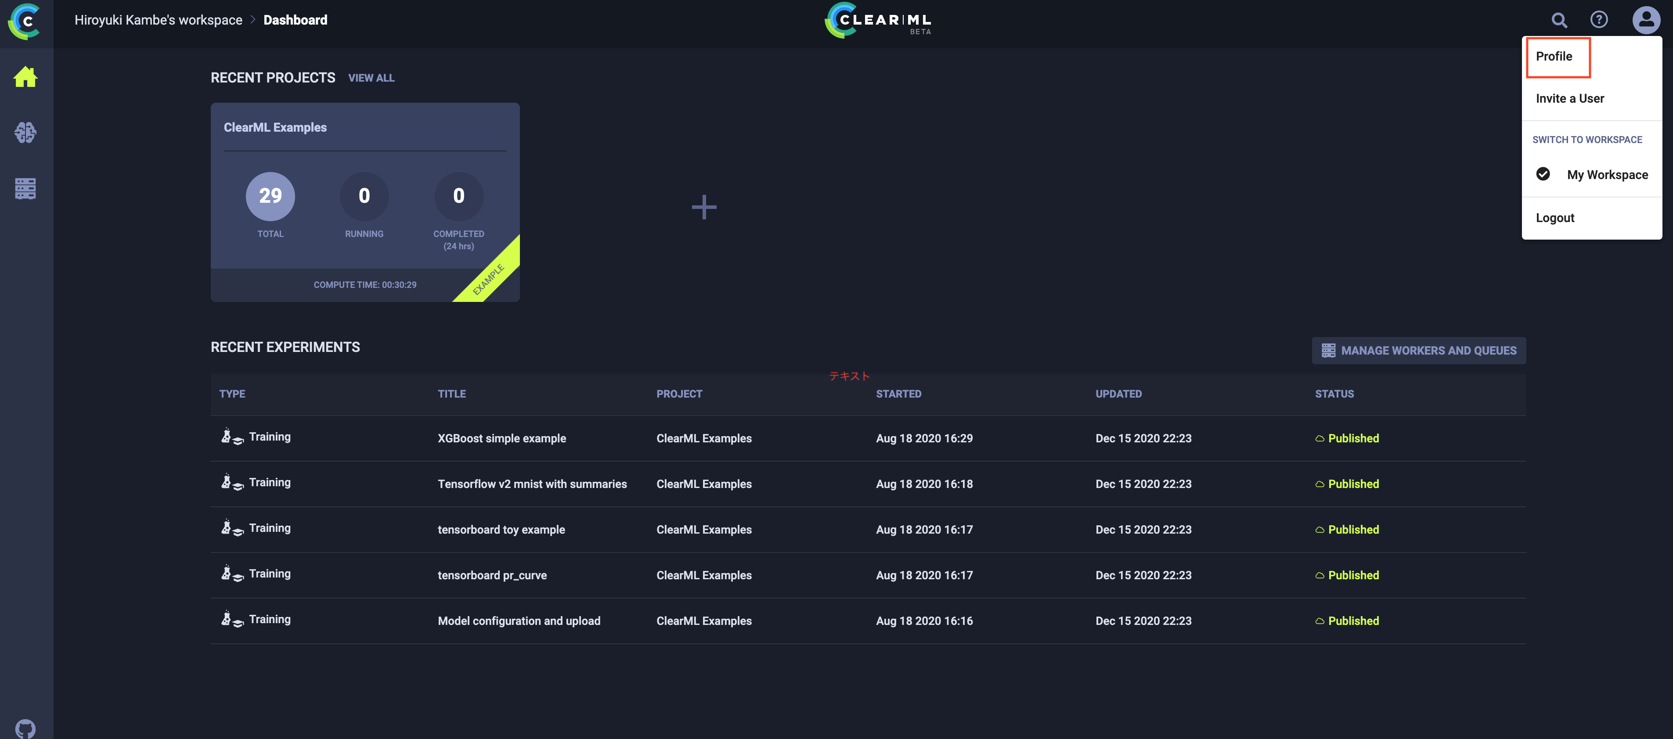This screenshot has height=739, width=1673.
Task: Click the user avatar icon
Action: (1646, 20)
